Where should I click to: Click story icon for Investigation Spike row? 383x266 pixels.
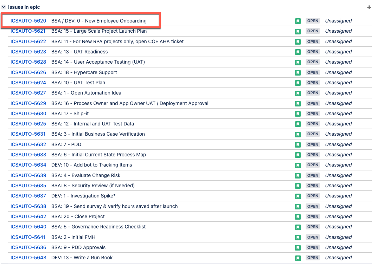coord(298,196)
